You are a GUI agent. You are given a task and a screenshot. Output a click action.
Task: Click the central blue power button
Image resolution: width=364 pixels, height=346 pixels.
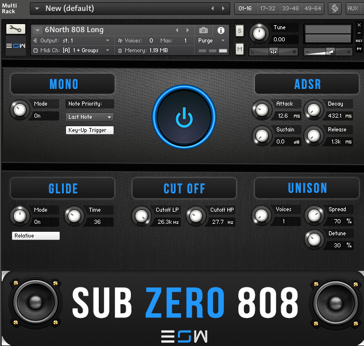[184, 116]
